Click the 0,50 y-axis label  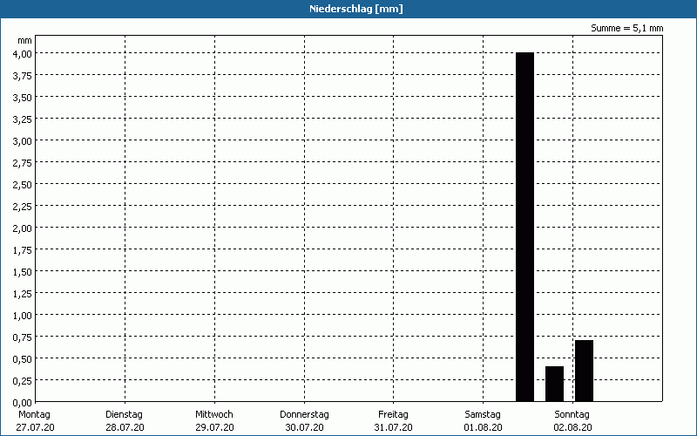click(x=23, y=359)
